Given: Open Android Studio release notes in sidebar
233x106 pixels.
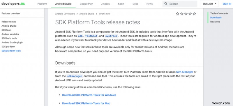Looking at the screenshot, I should 9,26.
